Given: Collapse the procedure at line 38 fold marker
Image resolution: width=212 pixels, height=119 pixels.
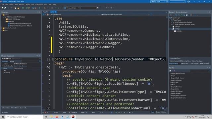Looking at the screenshot, I should (53, 59).
